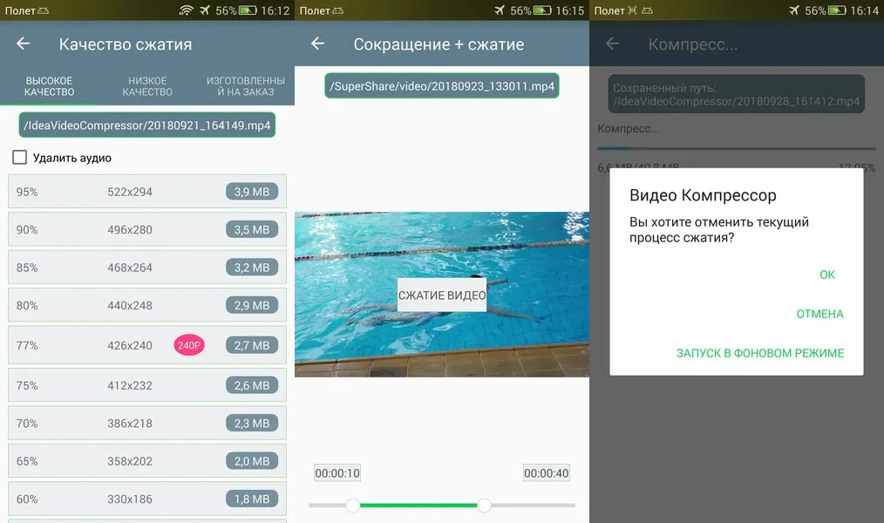Open ИЗГОТОВЛЕННЫЙ НА ЗАКАЗ tab

(245, 86)
